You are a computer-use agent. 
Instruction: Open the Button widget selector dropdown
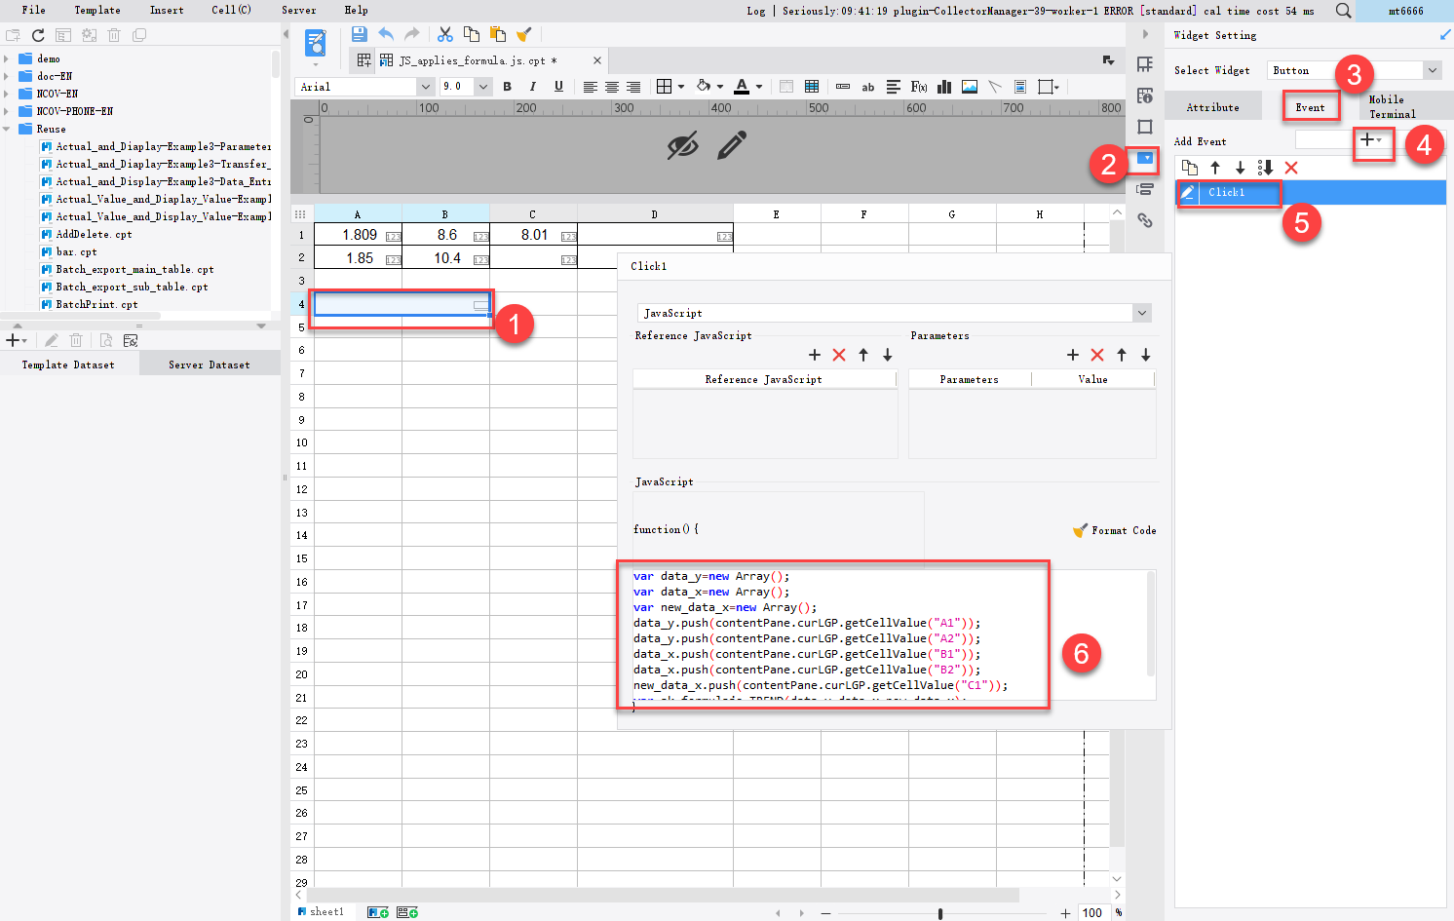click(1433, 69)
